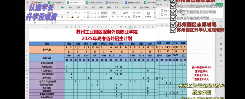Open the 审阅 ribbon tab

[101, 7]
